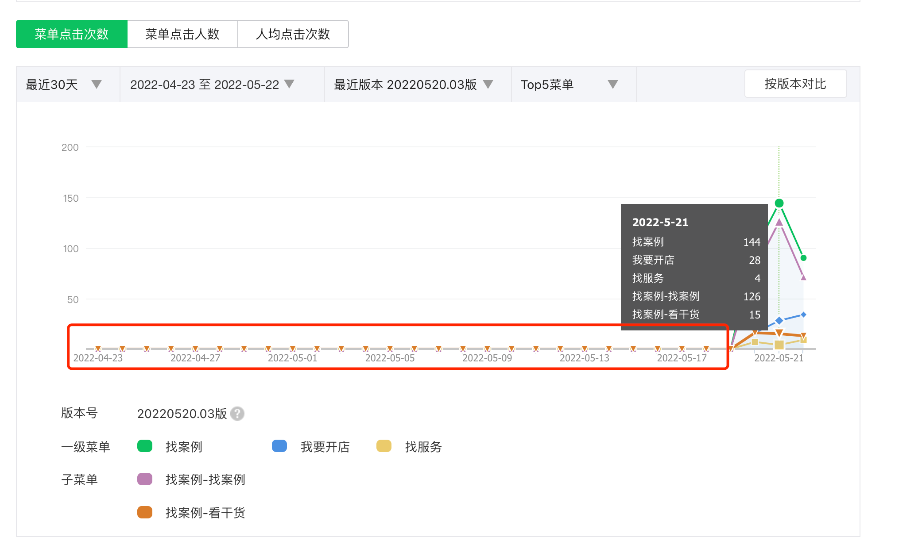
Task: Toggle the blue 我要开店 legend marker
Action: 279,446
